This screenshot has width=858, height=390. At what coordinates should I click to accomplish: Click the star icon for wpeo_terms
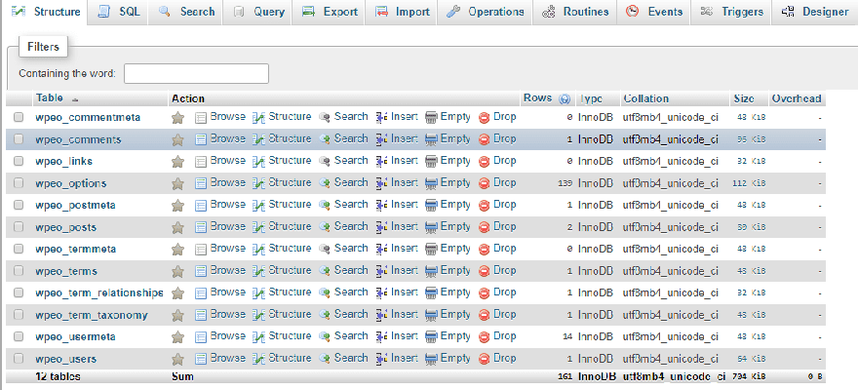[x=177, y=271]
